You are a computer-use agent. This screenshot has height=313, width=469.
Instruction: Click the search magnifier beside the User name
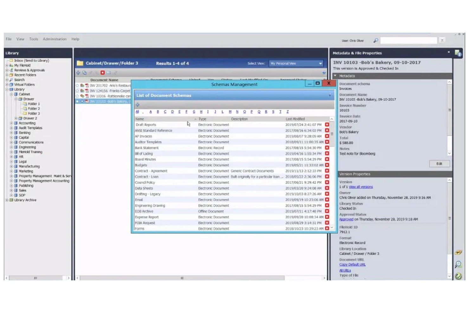(376, 41)
